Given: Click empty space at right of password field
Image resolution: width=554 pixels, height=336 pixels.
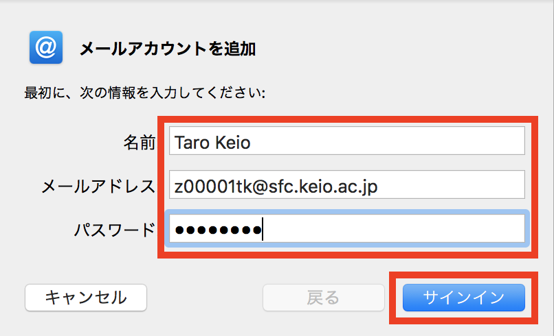Looking at the screenshot, I should coord(426,230).
